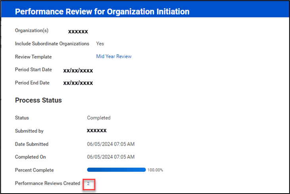Click the Completed status value

coord(99,118)
